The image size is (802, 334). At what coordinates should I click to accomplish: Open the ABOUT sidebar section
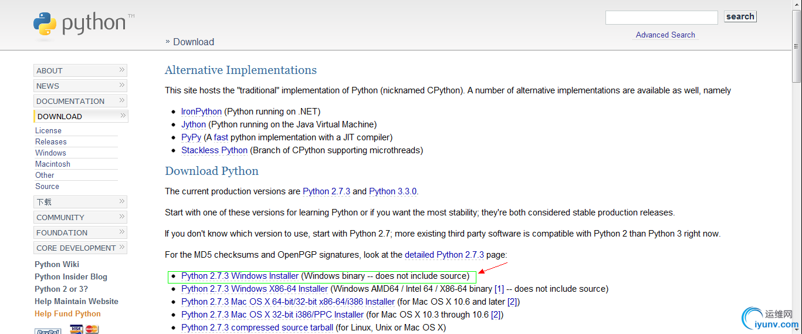tap(80, 70)
